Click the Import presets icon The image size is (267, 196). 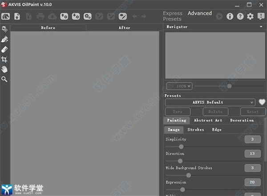tap(64, 16)
